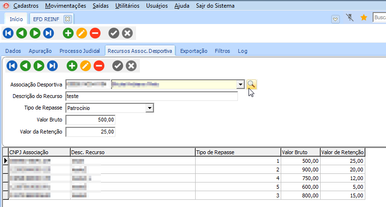Open the Utilitários menu

[127, 6]
